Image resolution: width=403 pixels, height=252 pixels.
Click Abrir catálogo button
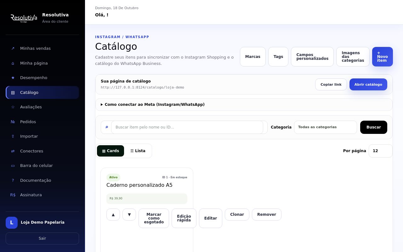368,84
